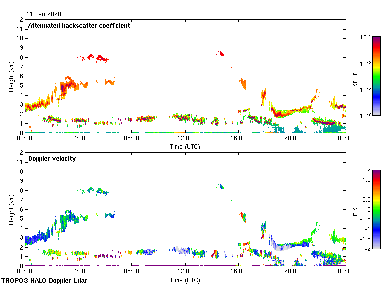385x286 pixels.
Task: Select the 04:00 tick label under the backscatter plot
Action: [78, 139]
